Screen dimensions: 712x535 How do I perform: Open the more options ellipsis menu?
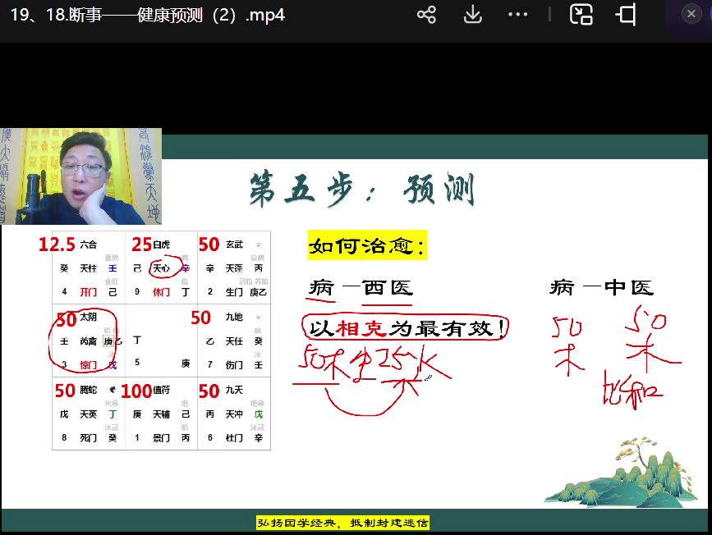[x=517, y=15]
